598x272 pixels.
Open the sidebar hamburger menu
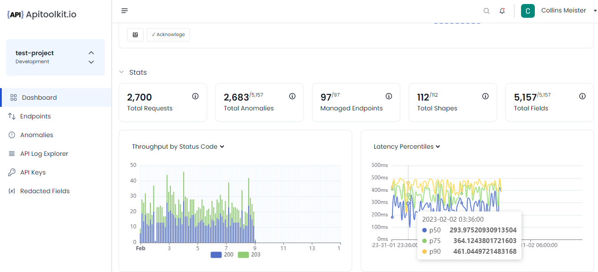[124, 10]
